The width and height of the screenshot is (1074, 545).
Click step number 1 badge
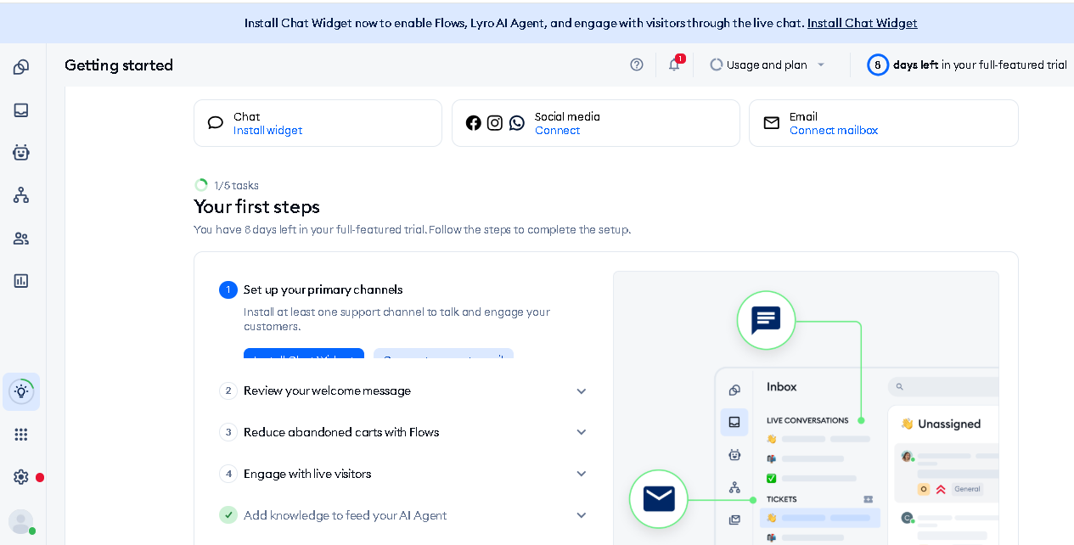tap(228, 289)
